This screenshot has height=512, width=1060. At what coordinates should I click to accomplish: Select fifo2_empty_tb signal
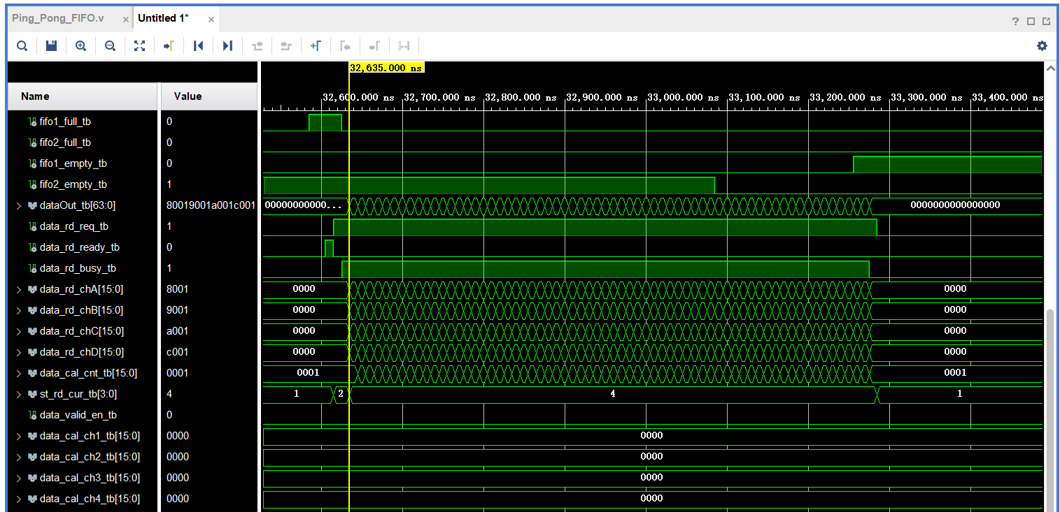pyautogui.click(x=73, y=184)
